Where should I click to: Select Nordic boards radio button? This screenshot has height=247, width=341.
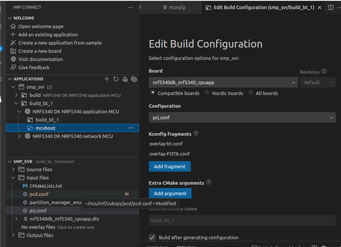[x=207, y=93]
